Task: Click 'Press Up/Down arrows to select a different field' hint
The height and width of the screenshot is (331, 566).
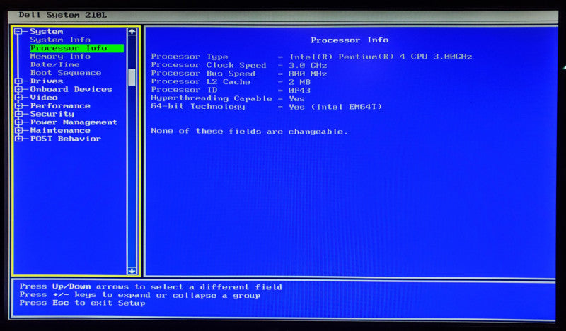Action: pyautogui.click(x=151, y=287)
